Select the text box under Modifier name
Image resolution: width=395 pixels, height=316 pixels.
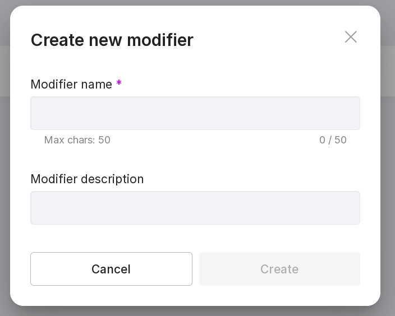click(x=195, y=113)
